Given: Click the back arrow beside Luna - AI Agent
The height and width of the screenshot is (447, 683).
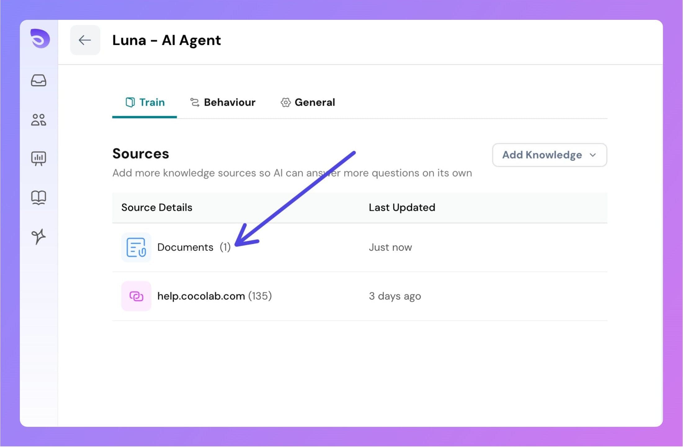Looking at the screenshot, I should (85, 40).
